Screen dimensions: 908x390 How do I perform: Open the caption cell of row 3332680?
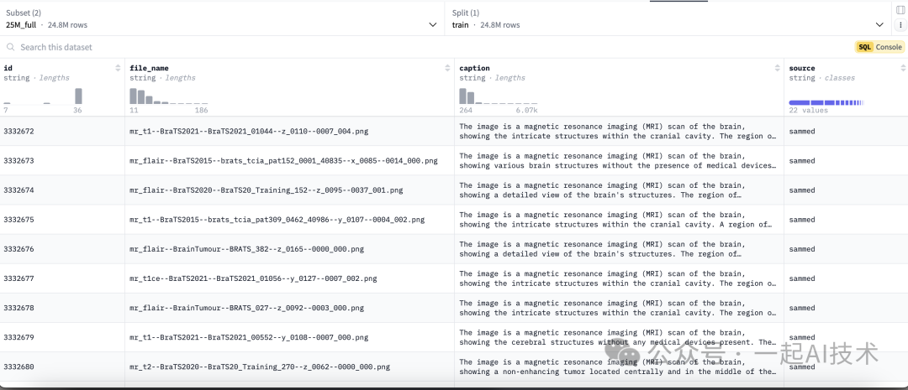tap(617, 367)
